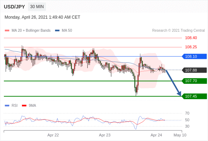208x141 pixels.
Task: Click the RSI 70 level label
Action: 187,113
